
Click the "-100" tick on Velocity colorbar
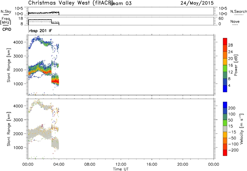233,144
